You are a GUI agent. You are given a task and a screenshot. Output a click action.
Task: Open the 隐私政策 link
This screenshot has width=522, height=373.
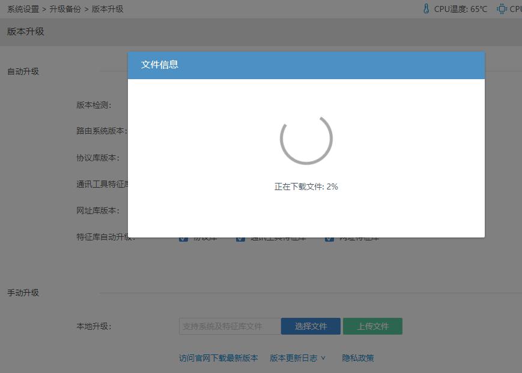pos(359,357)
